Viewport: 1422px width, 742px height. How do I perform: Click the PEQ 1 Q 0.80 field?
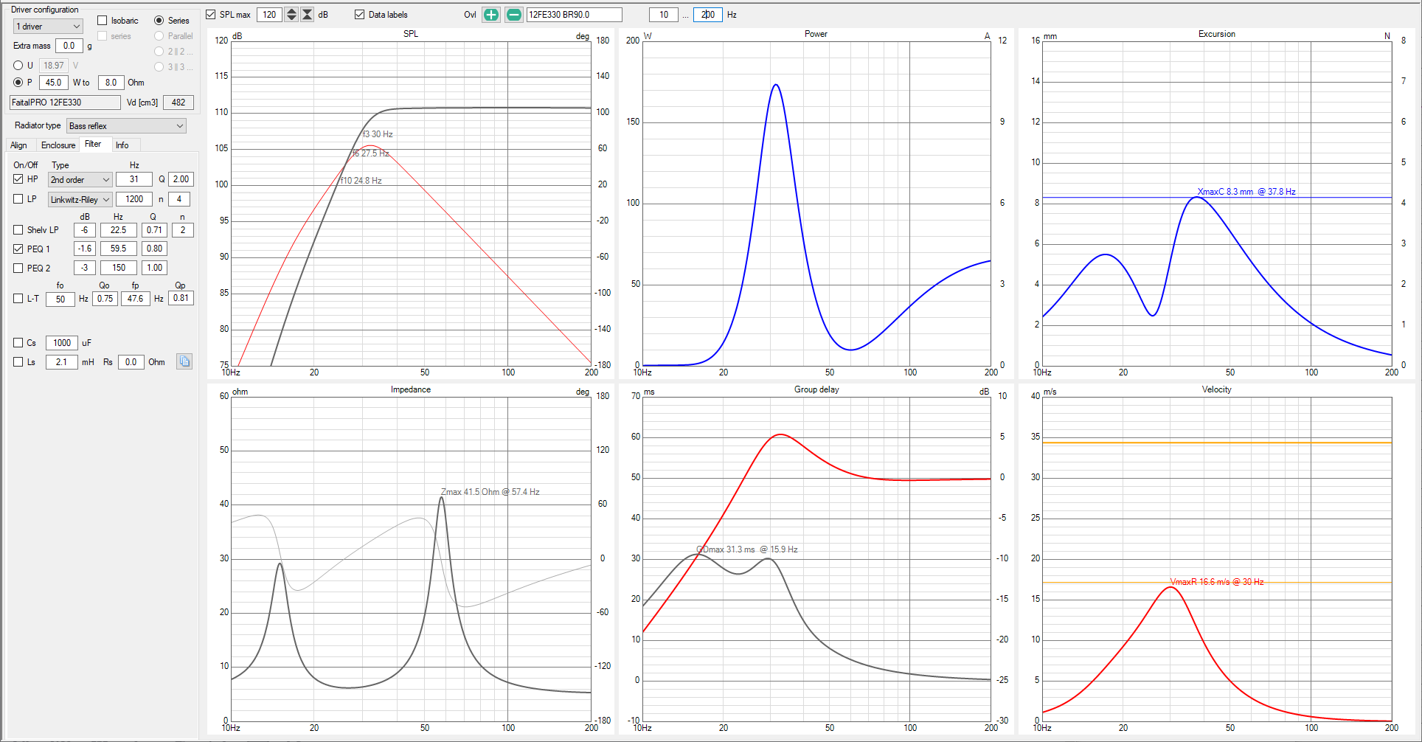click(154, 249)
